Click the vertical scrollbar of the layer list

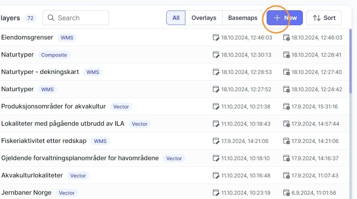350,61
